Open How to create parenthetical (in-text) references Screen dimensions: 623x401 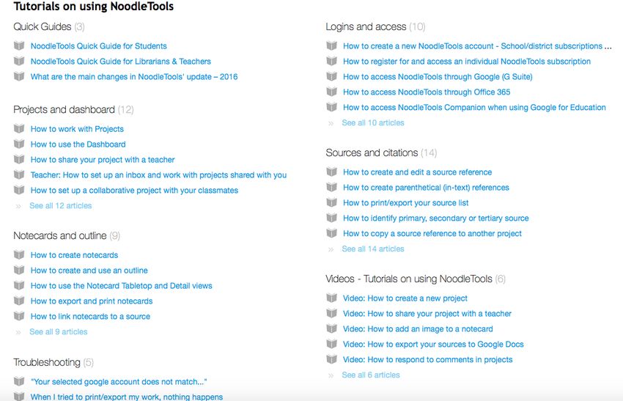(426, 187)
